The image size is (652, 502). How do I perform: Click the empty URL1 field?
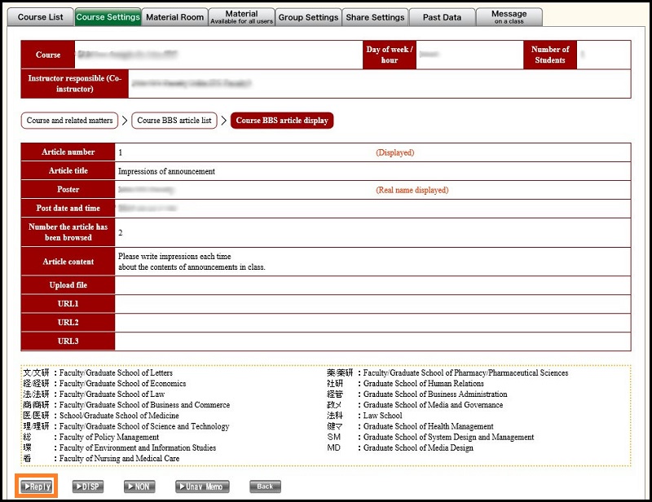372,304
